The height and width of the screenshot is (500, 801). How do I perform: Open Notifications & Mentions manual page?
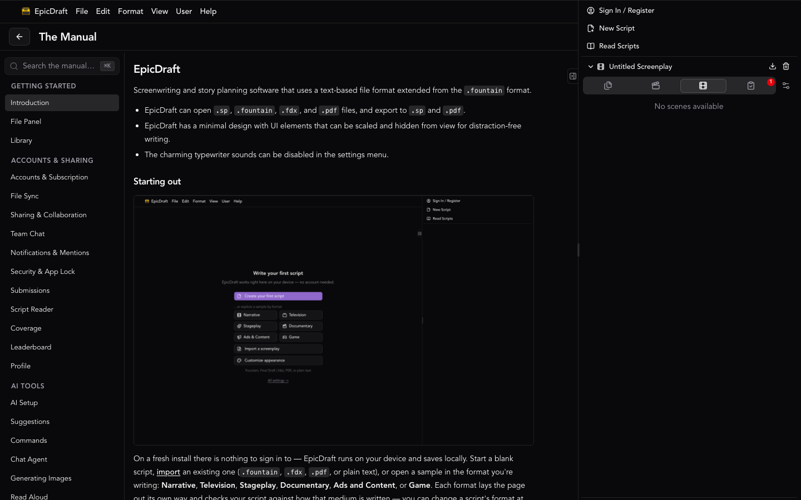62,253
